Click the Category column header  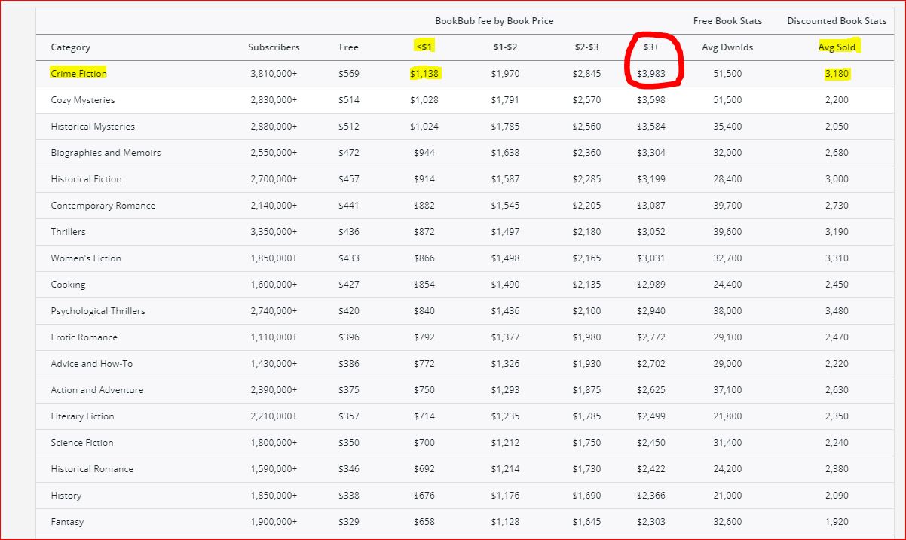pyautogui.click(x=70, y=47)
